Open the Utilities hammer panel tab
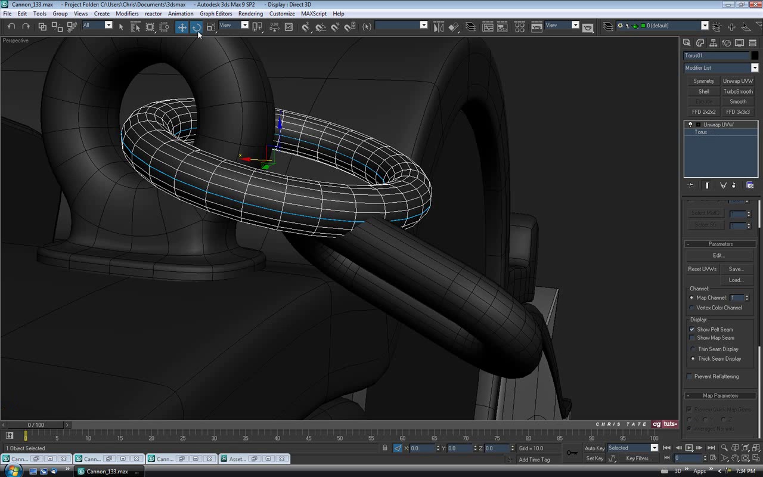Viewport: 763px width, 477px height. [x=753, y=43]
